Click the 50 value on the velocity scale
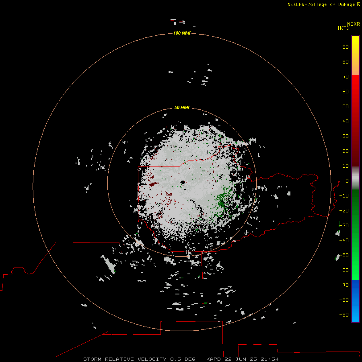 tap(346, 107)
